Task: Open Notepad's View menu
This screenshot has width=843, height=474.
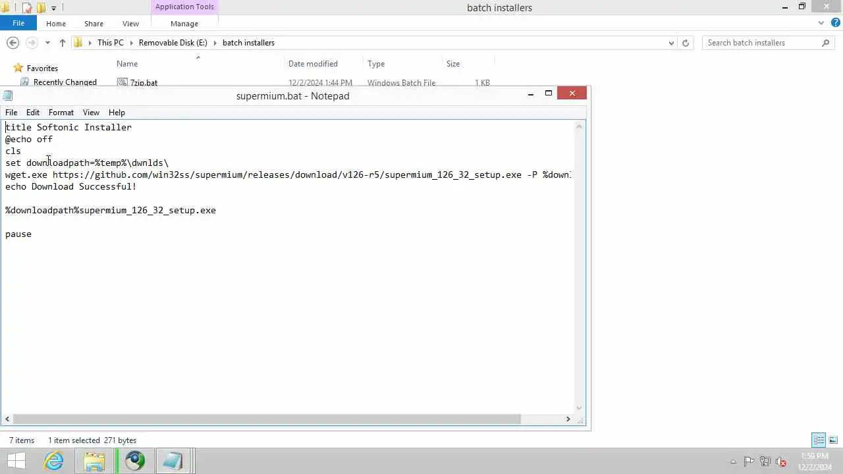Action: 91,113
